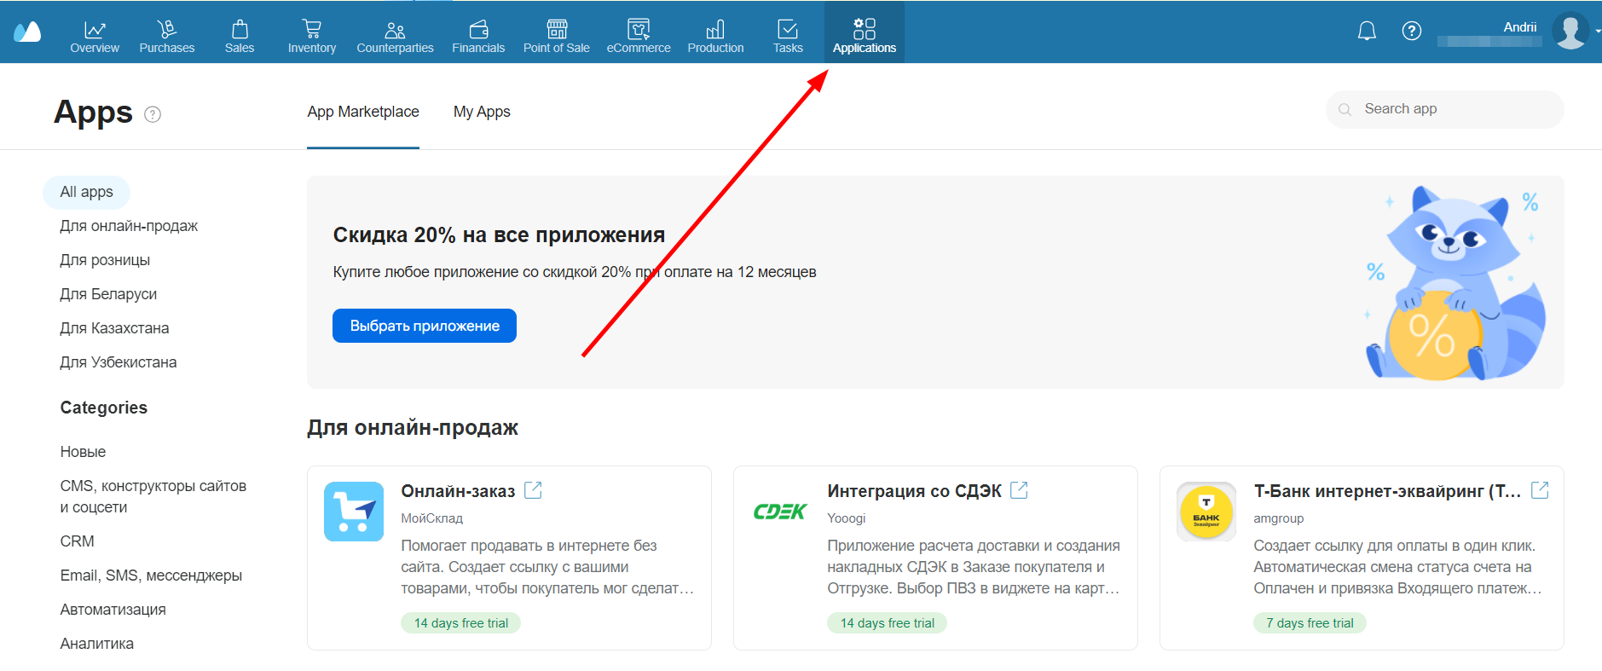Open the Andrii user profile menu
Image resolution: width=1602 pixels, height=671 pixels.
(x=1569, y=32)
